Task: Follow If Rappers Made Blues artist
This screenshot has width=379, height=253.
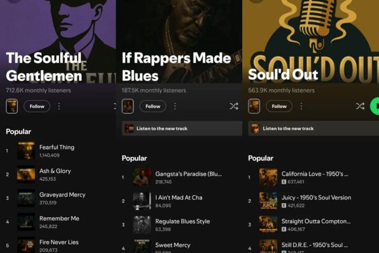Action: point(153,106)
